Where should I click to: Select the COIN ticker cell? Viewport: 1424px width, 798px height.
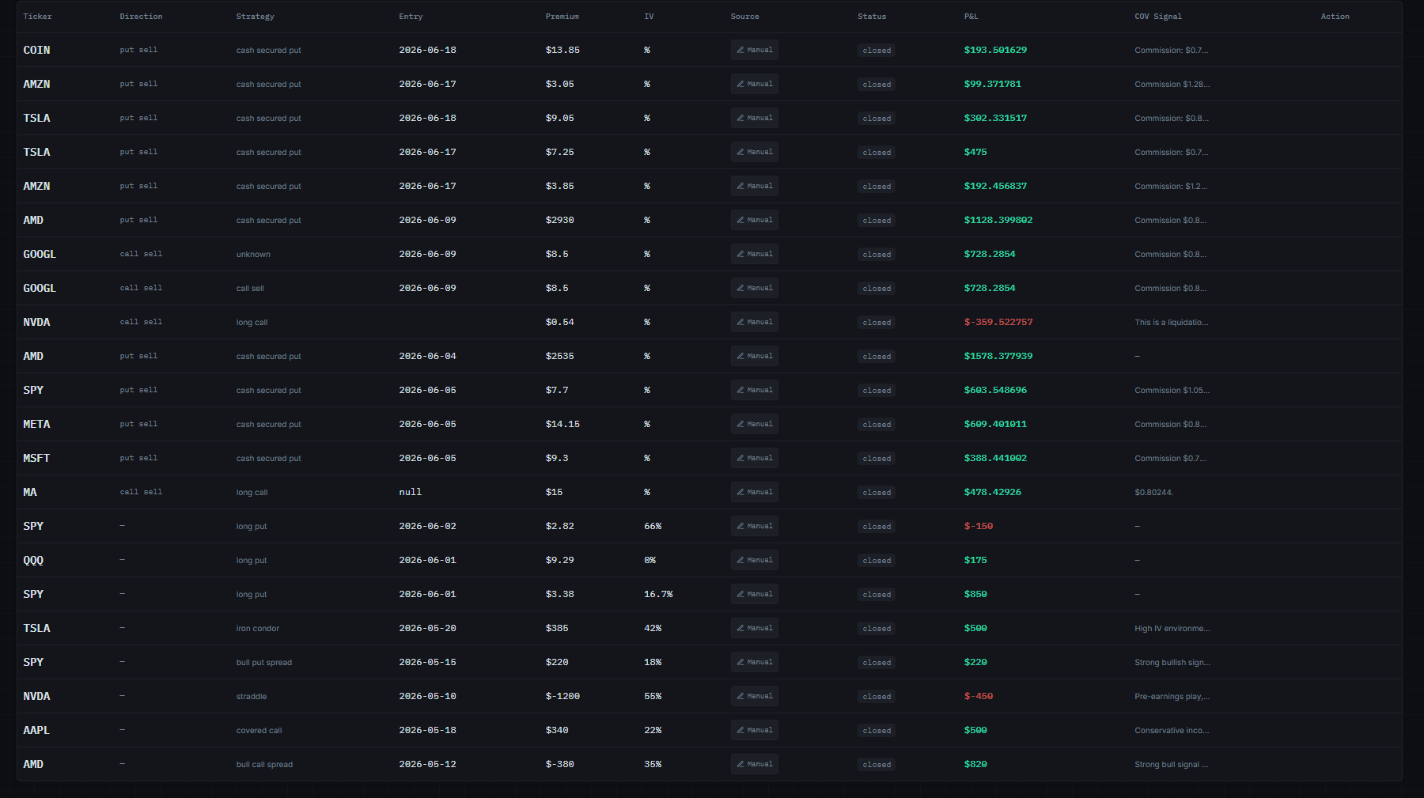[36, 50]
